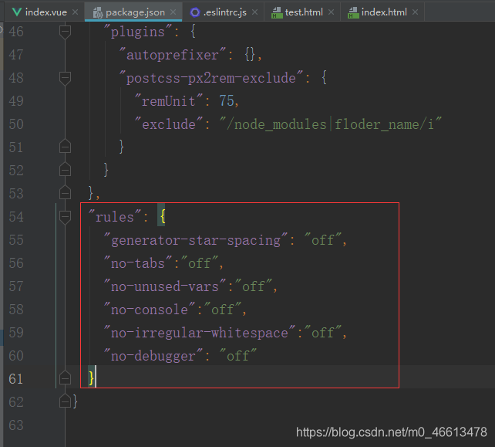Click the highlighted closing brace on line 61
Screen dimensions: 495x447
tap(91, 378)
